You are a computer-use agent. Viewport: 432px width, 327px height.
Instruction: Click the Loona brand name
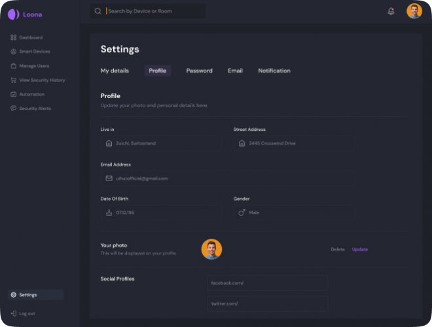pyautogui.click(x=33, y=14)
